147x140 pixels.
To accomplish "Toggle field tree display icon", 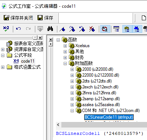I will (116, 29).
